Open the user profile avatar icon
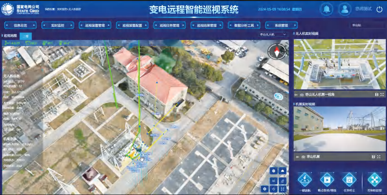The width and height of the screenshot is (387, 195). coord(345,9)
